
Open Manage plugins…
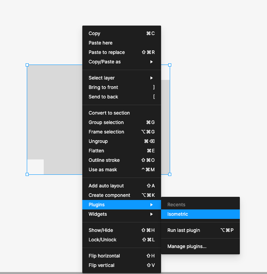200,246
